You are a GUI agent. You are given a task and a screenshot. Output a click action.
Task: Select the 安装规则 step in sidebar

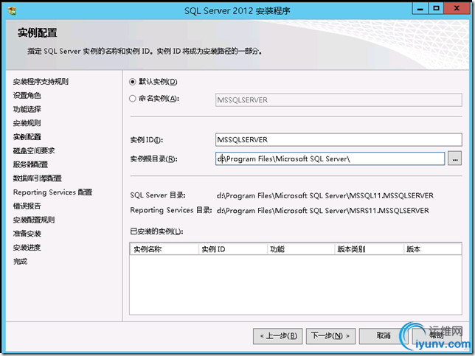pyautogui.click(x=27, y=123)
